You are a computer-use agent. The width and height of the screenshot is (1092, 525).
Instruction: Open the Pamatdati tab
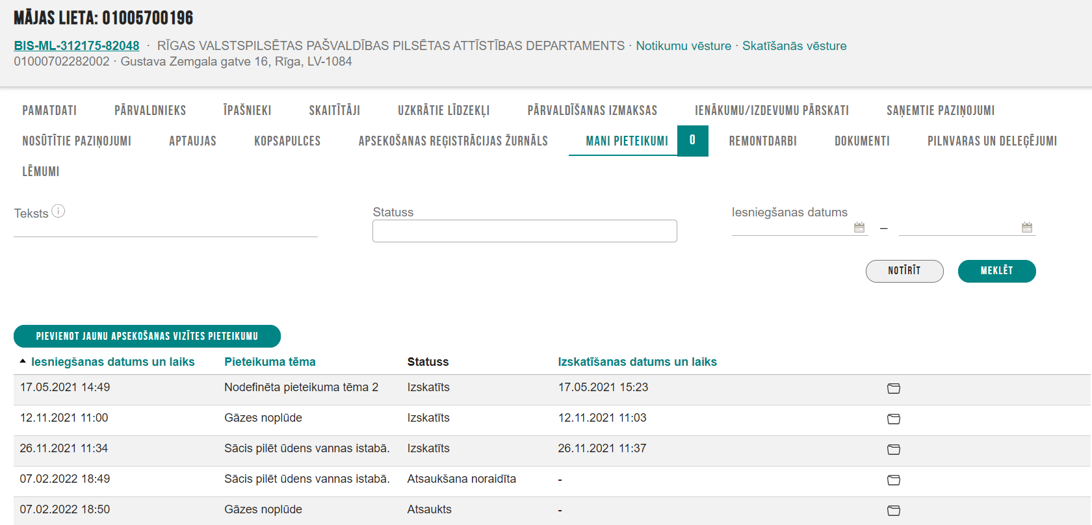tap(49, 110)
